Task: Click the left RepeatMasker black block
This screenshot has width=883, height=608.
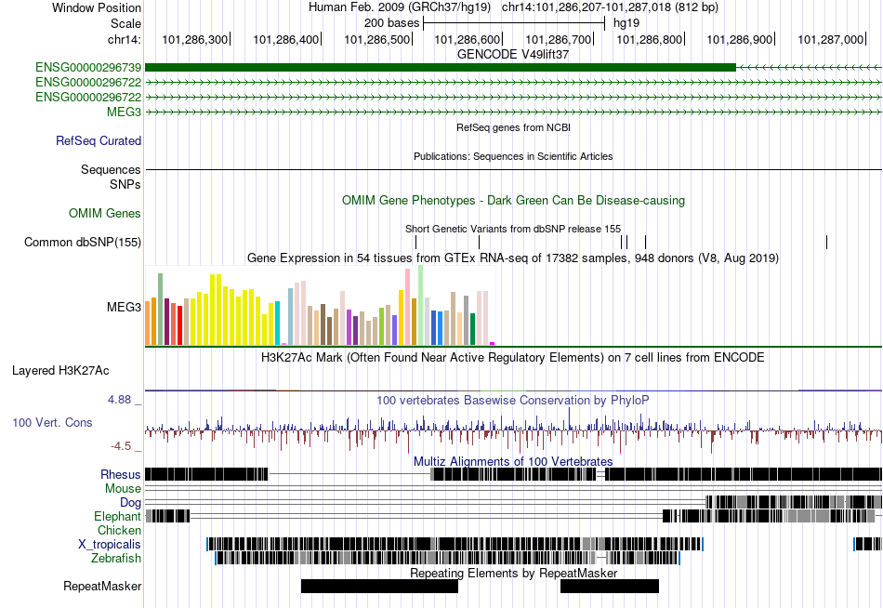Action: 379,586
